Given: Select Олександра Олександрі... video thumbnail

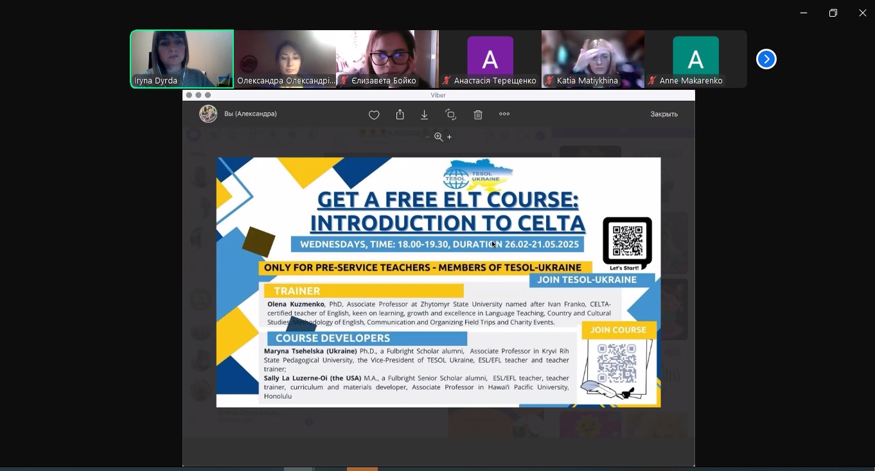Looking at the screenshot, I should click(x=285, y=59).
